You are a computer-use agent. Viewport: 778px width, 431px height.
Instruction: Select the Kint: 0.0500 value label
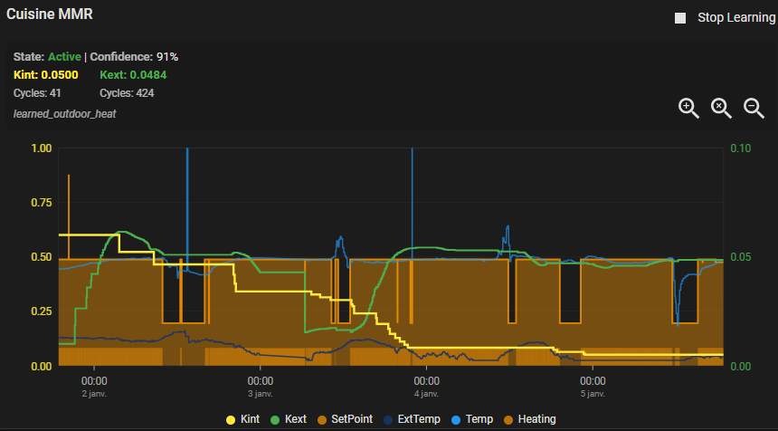pyautogui.click(x=46, y=74)
